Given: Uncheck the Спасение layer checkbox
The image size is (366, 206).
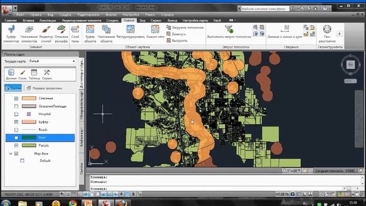Looking at the screenshot, I should pyautogui.click(x=16, y=98).
